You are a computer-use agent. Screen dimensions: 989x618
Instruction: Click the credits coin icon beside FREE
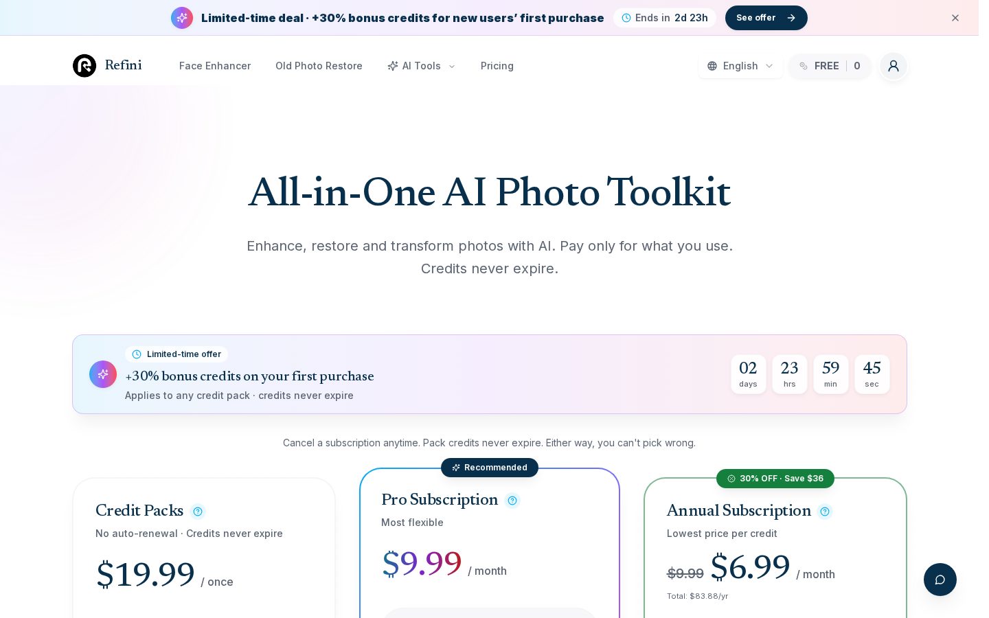[804, 66]
